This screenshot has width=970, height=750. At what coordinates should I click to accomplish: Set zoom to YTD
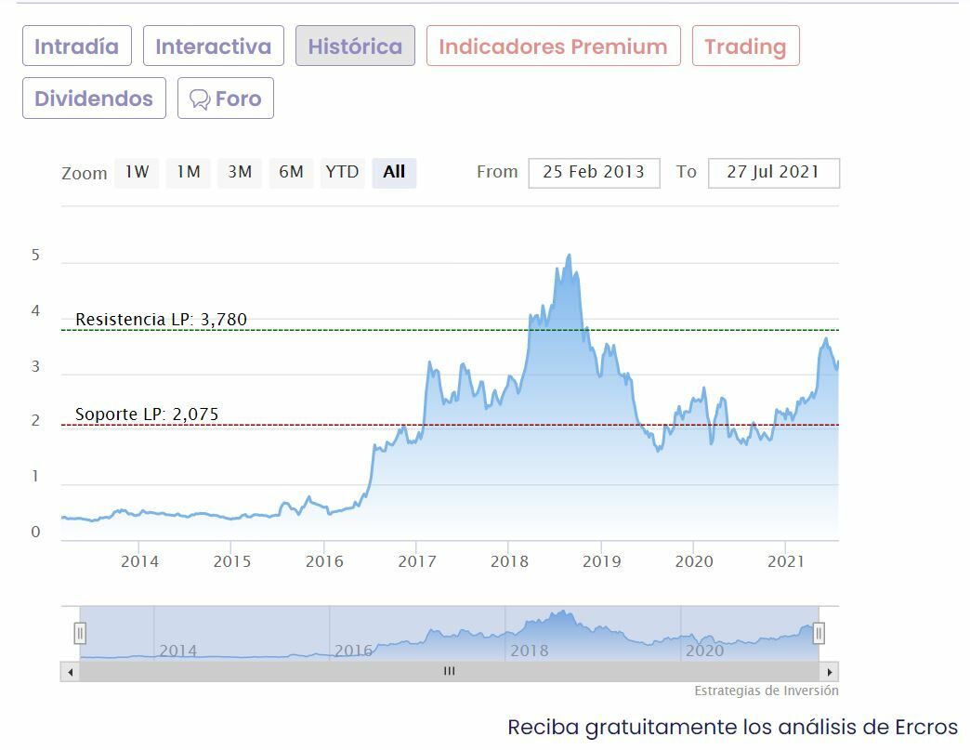click(x=342, y=172)
